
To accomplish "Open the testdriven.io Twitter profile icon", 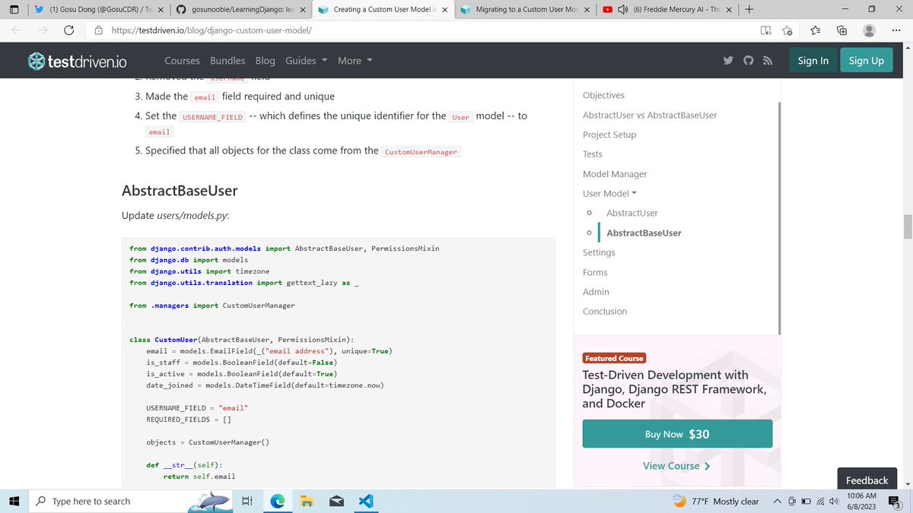I will coord(728,61).
